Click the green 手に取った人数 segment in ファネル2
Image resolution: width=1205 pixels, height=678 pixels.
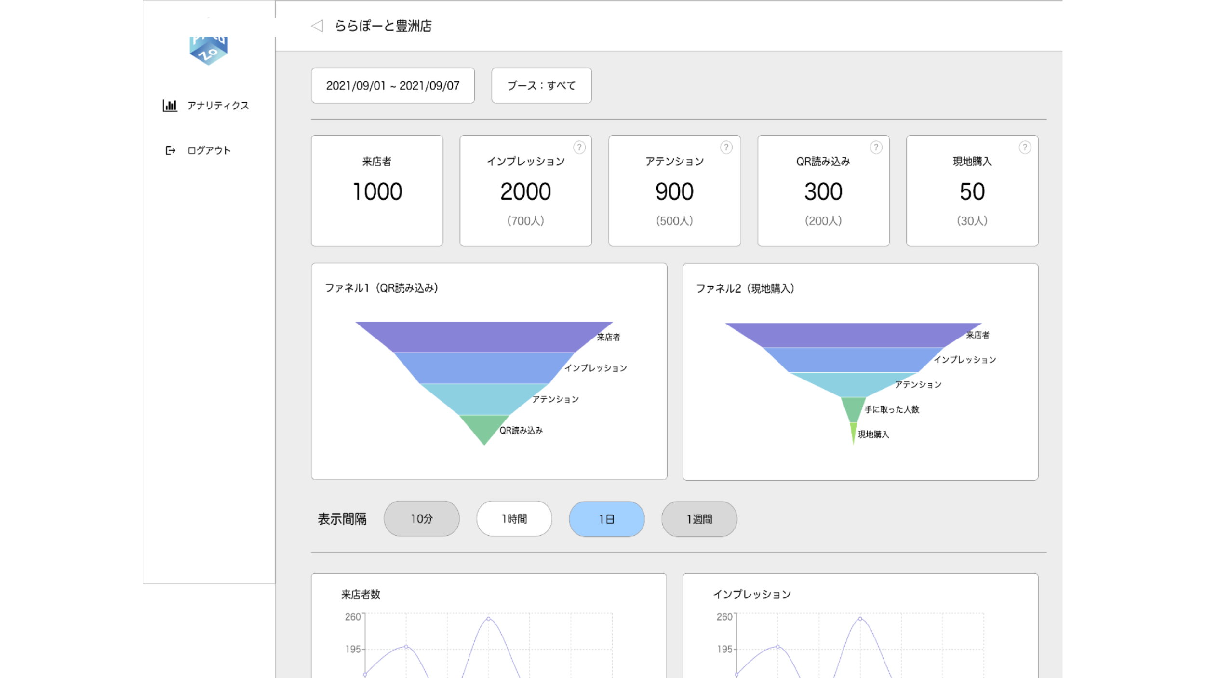coord(853,409)
